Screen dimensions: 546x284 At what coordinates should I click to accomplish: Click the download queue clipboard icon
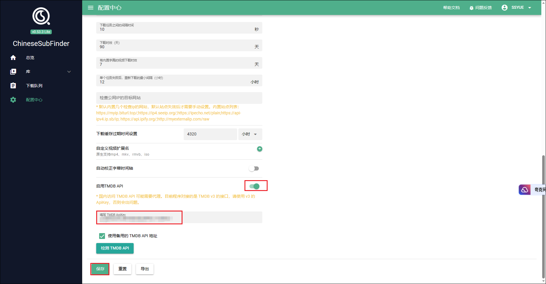(x=13, y=86)
